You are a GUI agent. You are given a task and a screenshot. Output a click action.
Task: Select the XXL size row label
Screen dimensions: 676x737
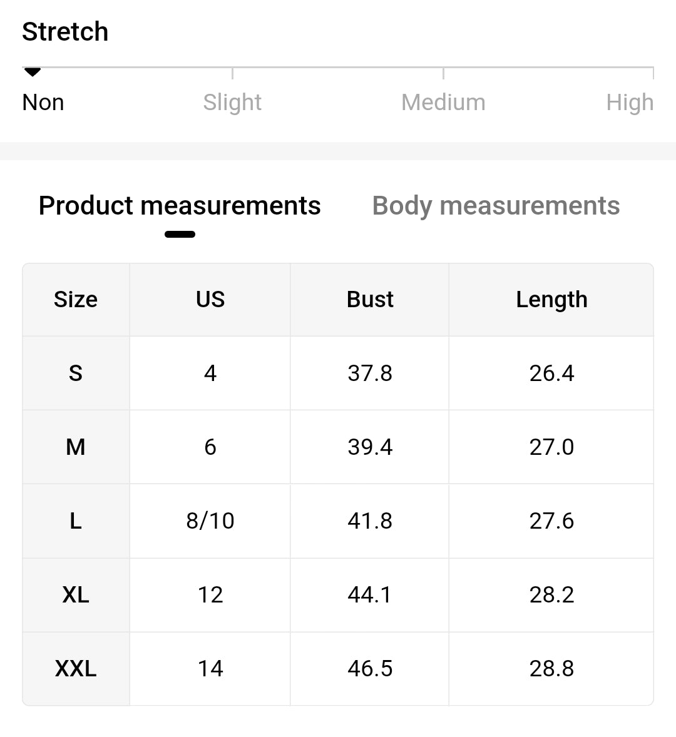[x=76, y=669]
